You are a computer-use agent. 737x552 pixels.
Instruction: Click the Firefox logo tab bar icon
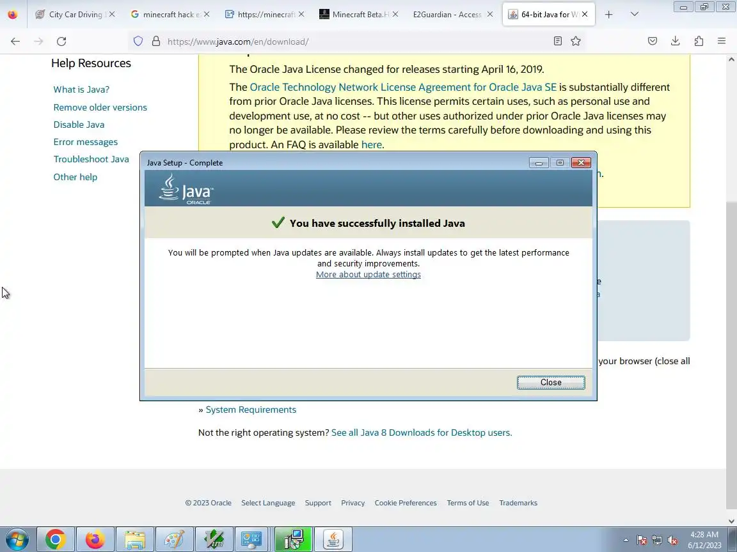tap(13, 15)
